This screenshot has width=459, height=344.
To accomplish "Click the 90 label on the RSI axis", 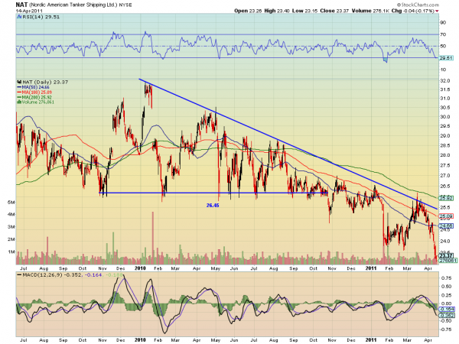I will [x=443, y=22].
